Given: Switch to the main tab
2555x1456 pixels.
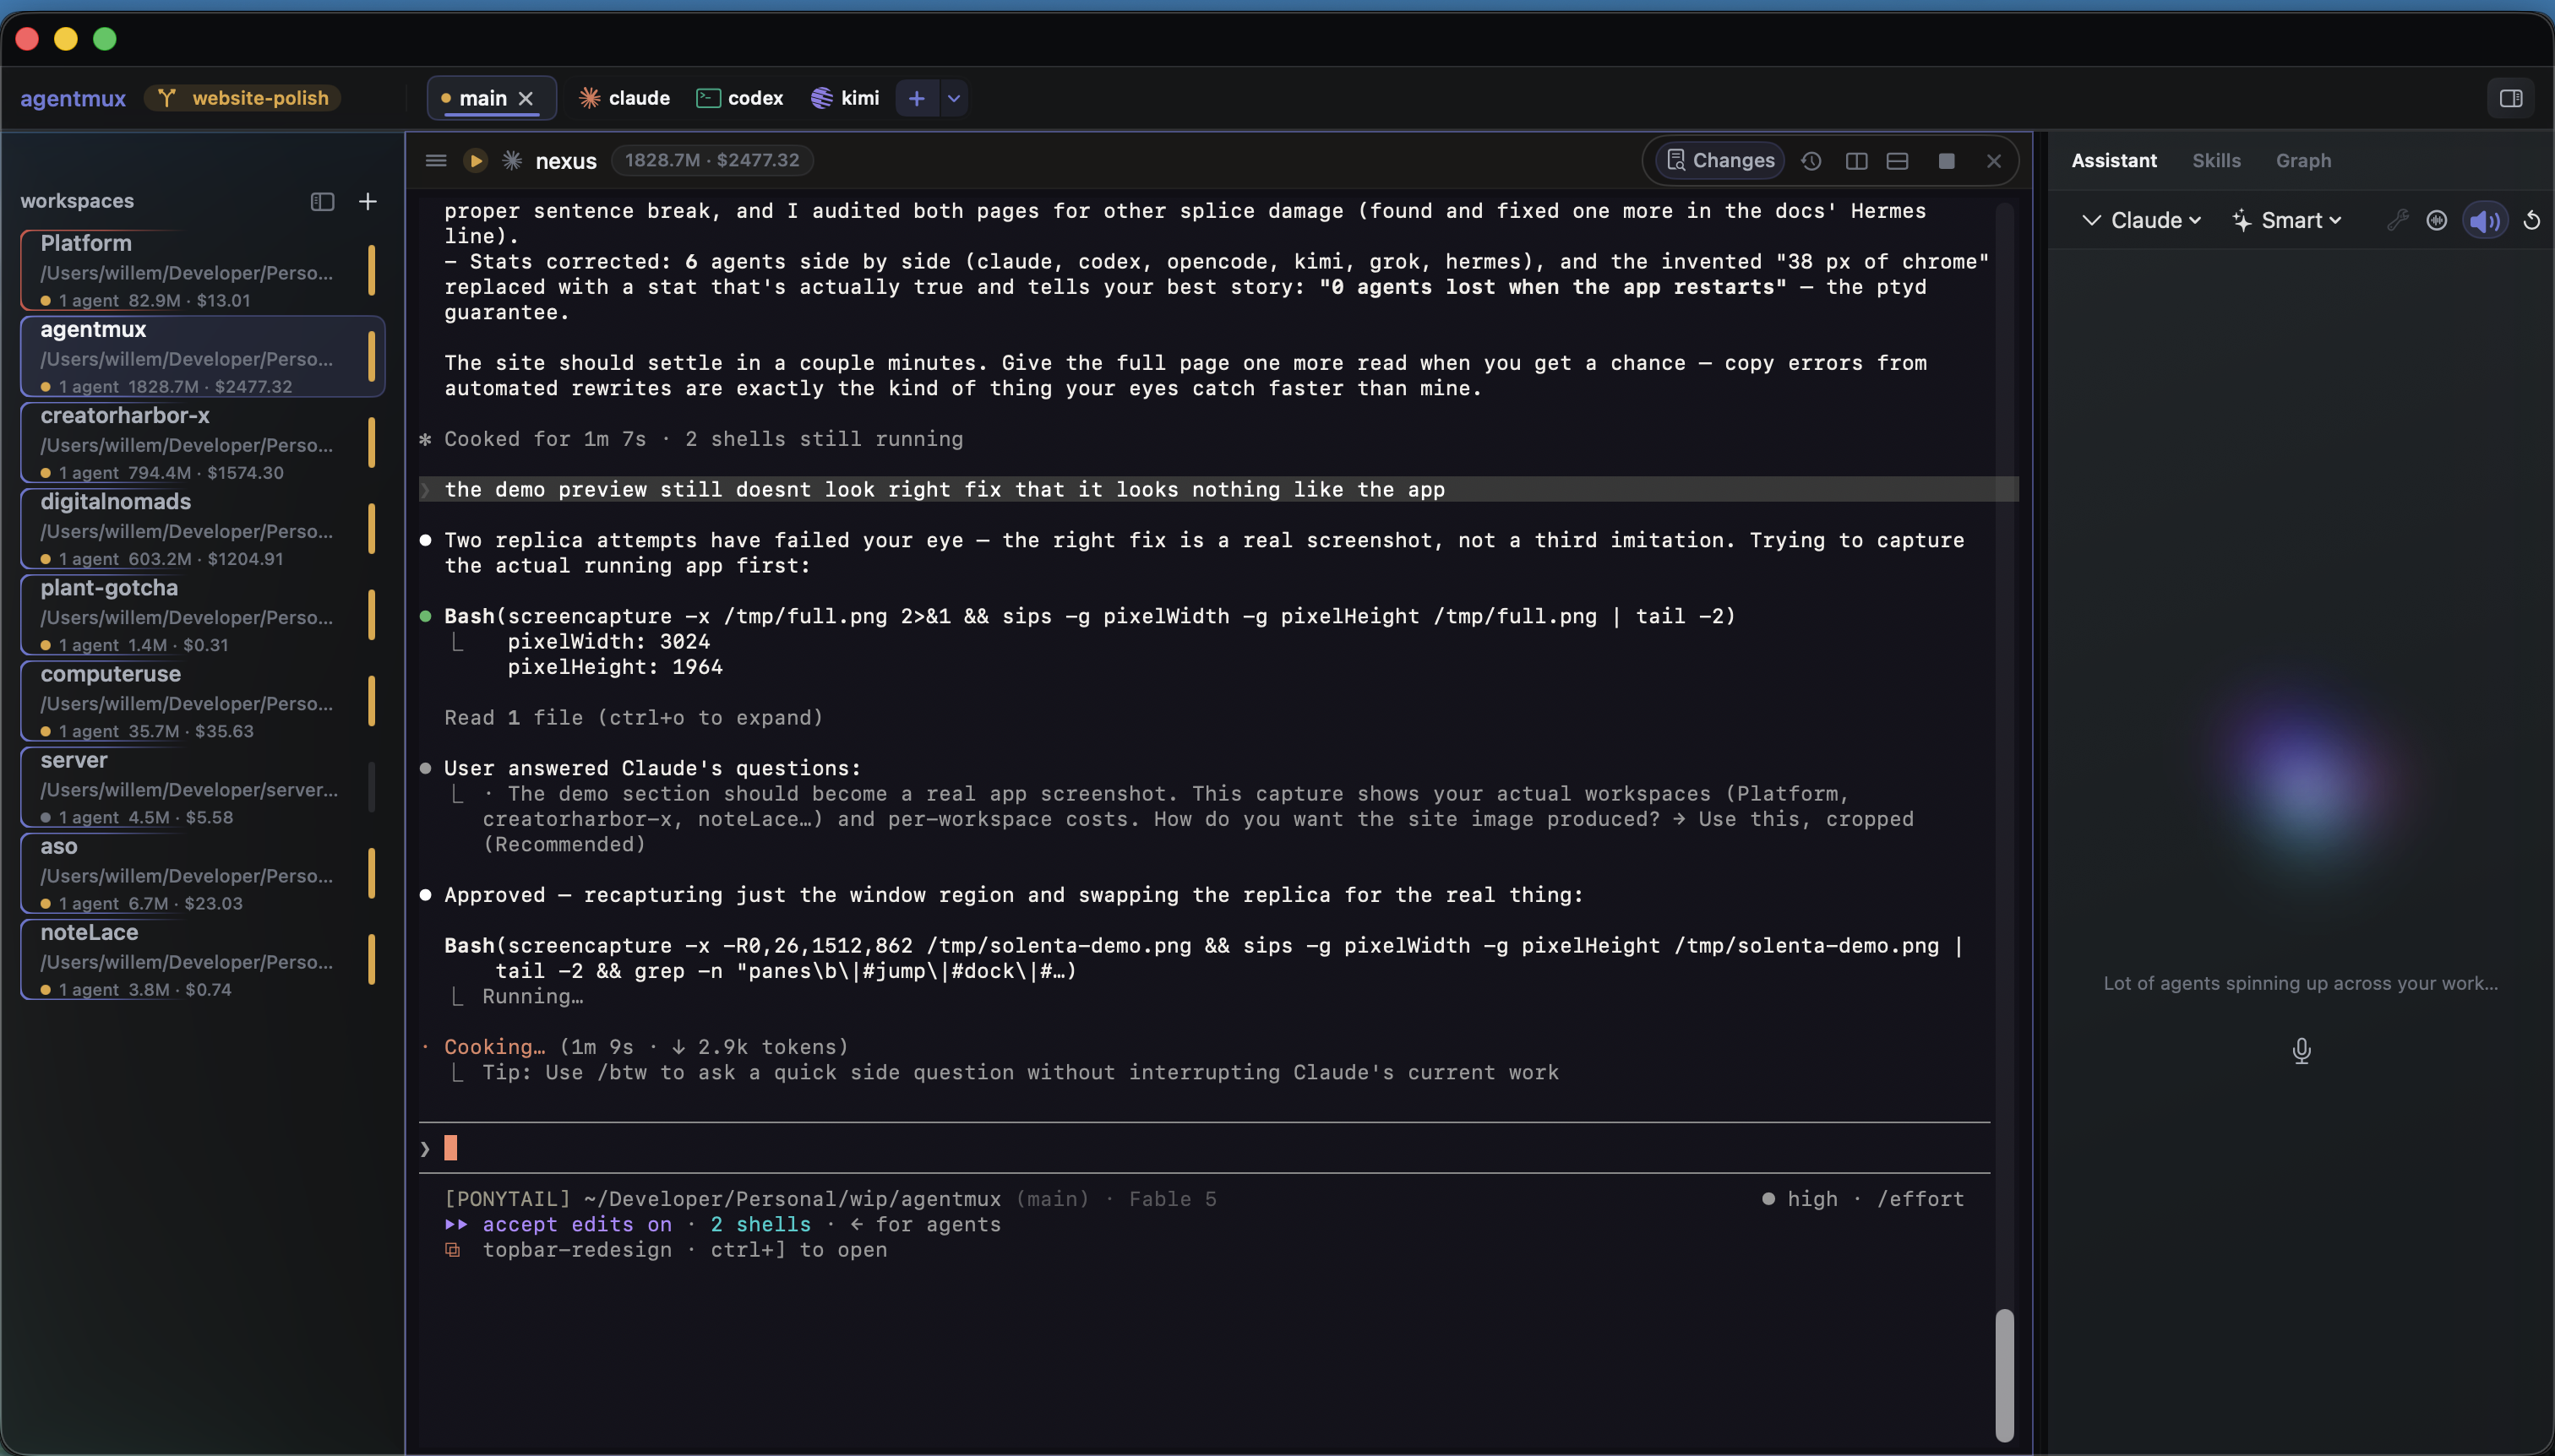Looking at the screenshot, I should tap(483, 98).
